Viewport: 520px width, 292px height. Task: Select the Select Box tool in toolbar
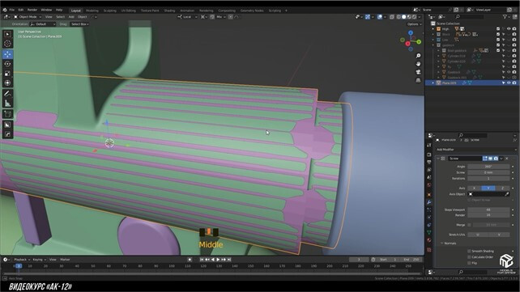point(7,34)
